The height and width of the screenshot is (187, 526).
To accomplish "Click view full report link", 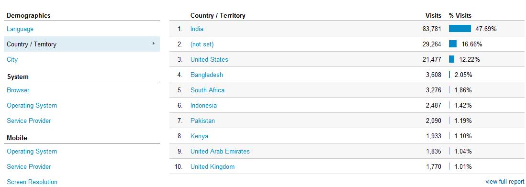I will point(505,182).
